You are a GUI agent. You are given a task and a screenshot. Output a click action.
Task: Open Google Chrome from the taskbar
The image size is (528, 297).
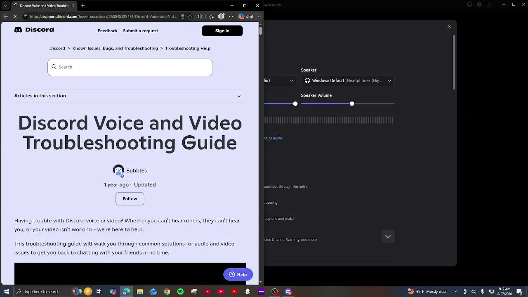[x=167, y=292]
